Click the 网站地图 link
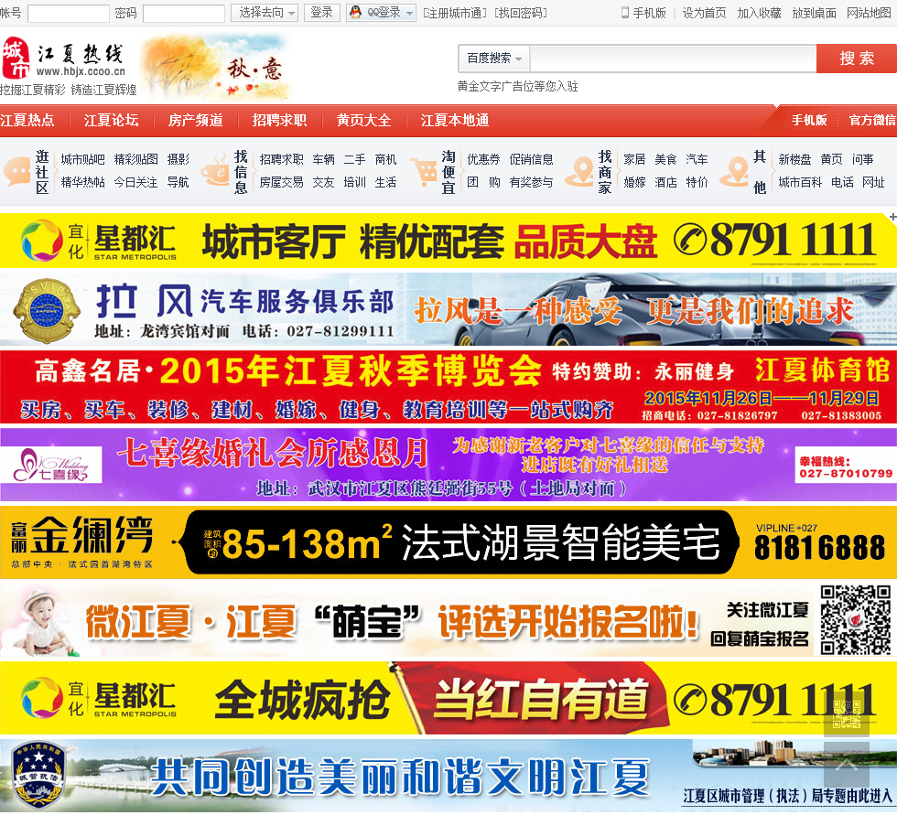This screenshot has width=897, height=815. pos(869,13)
